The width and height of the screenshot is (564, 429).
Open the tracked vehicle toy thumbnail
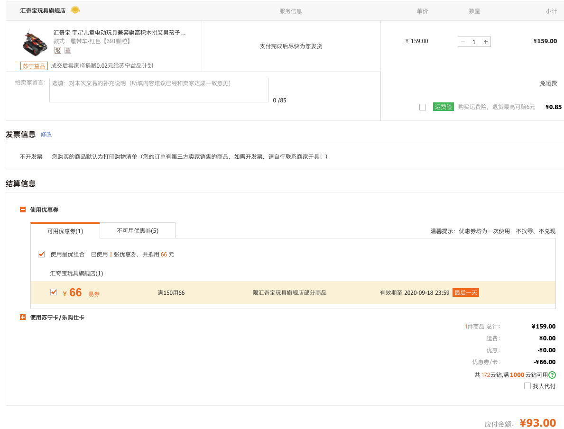point(35,43)
